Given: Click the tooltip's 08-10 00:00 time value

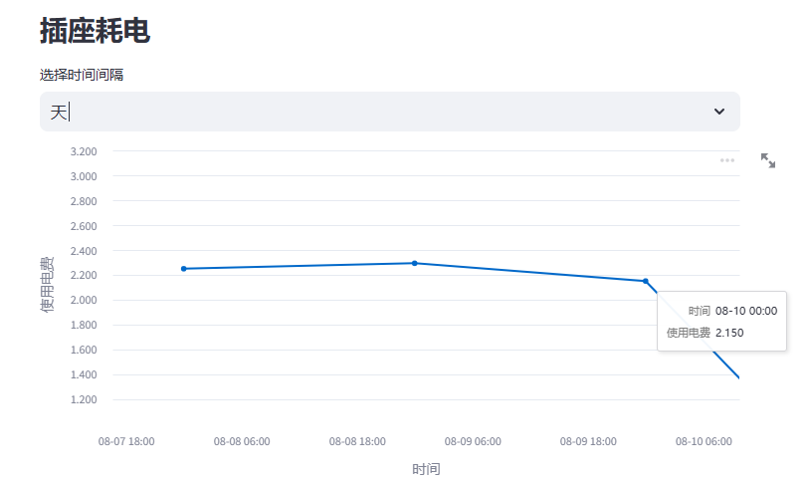Looking at the screenshot, I should click(x=746, y=311).
